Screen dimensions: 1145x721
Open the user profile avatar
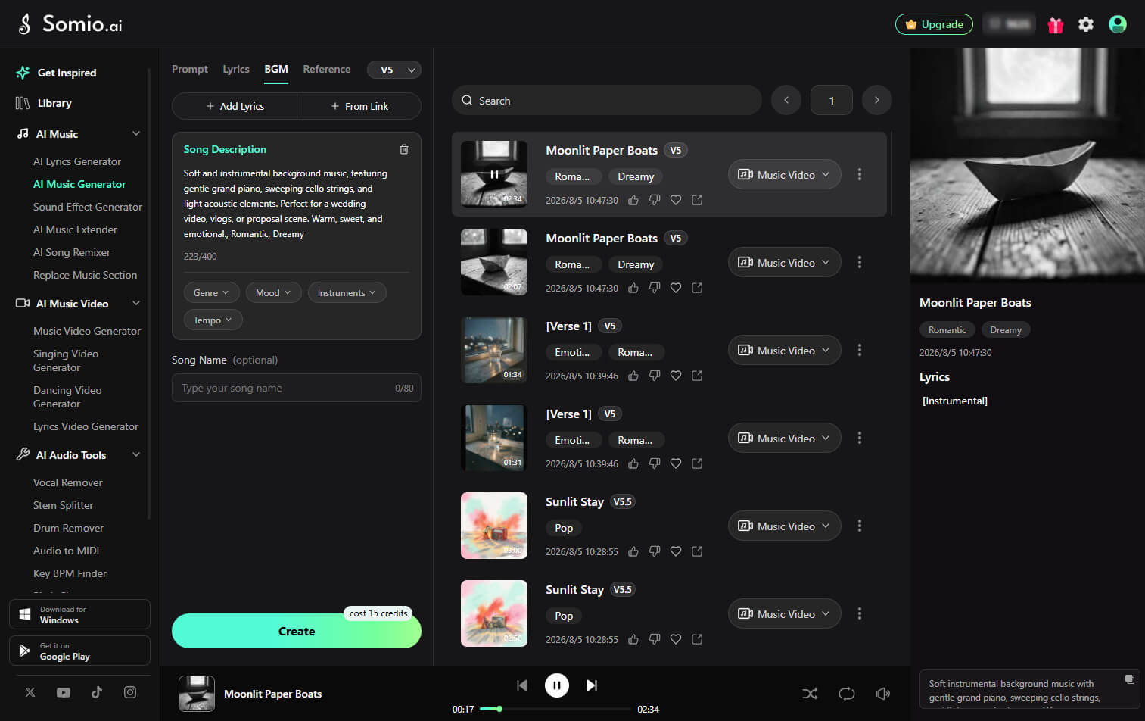1118,24
